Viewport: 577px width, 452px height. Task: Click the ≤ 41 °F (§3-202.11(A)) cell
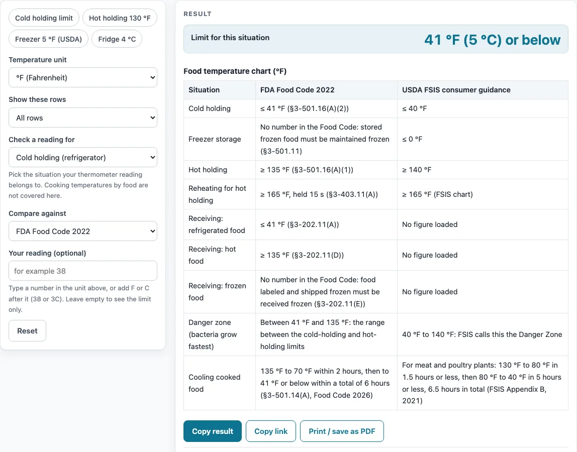326,224
